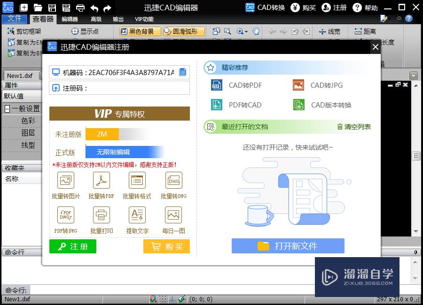The image size is (423, 305).
Task: Select the CAD转JPG shortcut icon
Action: tap(298, 85)
